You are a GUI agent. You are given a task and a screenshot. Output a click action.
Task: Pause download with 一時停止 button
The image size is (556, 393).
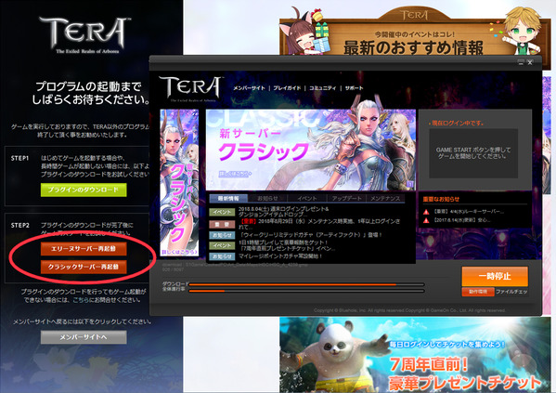(x=495, y=276)
